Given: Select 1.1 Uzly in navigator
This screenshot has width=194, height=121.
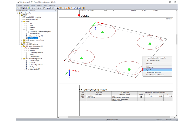Looking at the screenshot, I should [30, 23].
